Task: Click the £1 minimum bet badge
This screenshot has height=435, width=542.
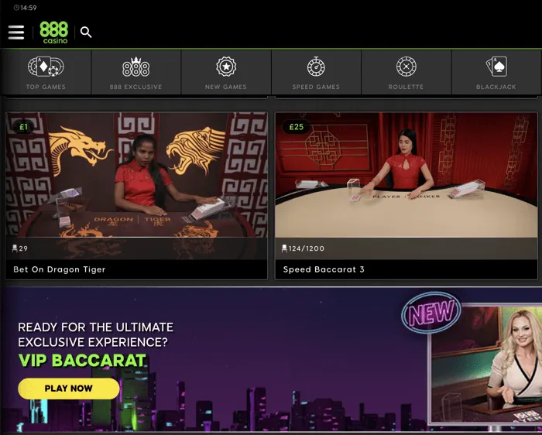Action: 23,127
